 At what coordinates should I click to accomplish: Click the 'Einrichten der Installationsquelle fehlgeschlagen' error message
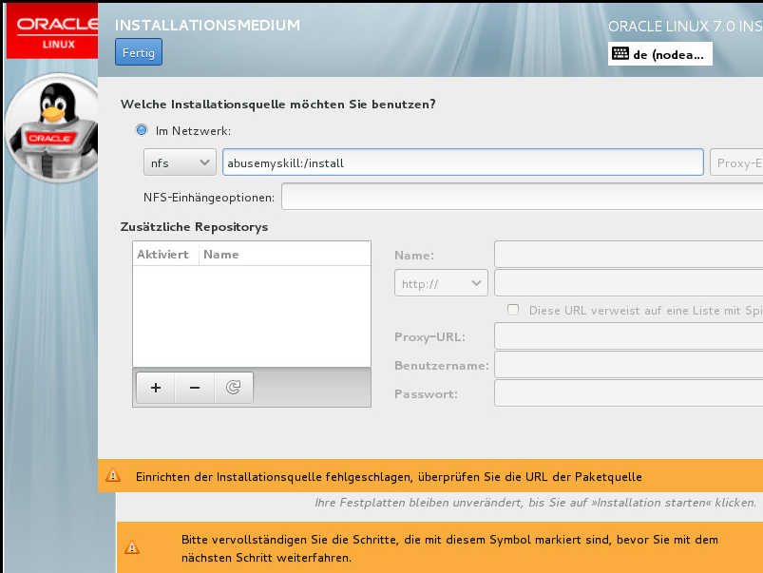tap(389, 477)
